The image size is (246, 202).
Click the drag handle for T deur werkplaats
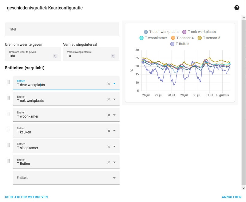tap(8, 82)
